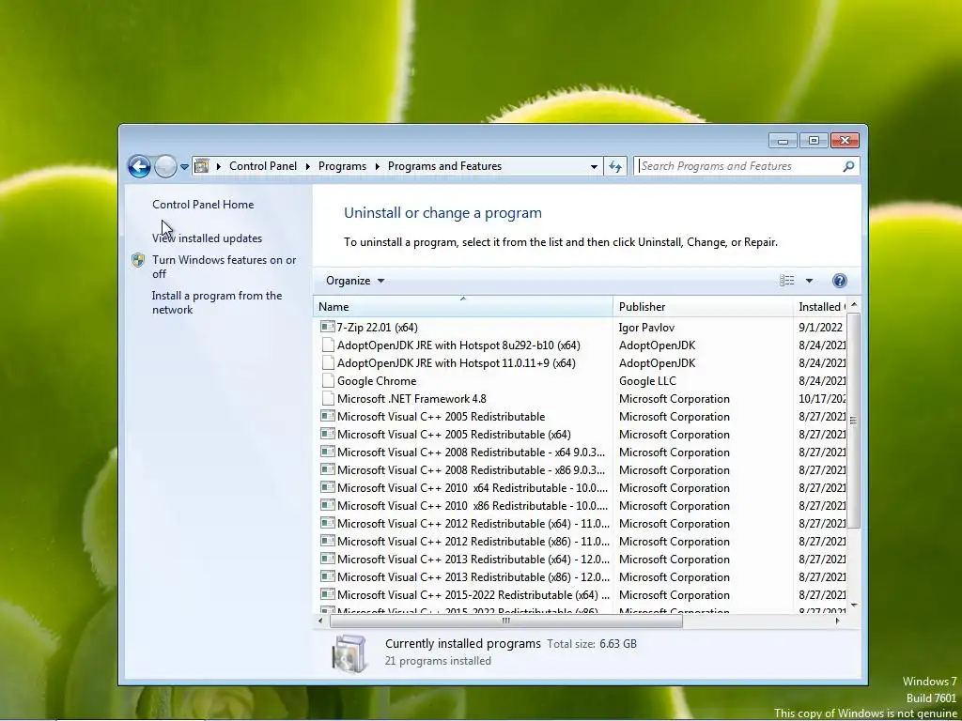
Task: Go back with the blue Back arrow
Action: pyautogui.click(x=139, y=166)
